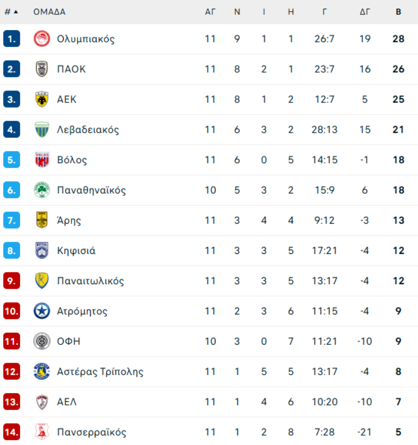Click the Άρης yellow badge icon
This screenshot has height=445, width=418.
point(42,220)
